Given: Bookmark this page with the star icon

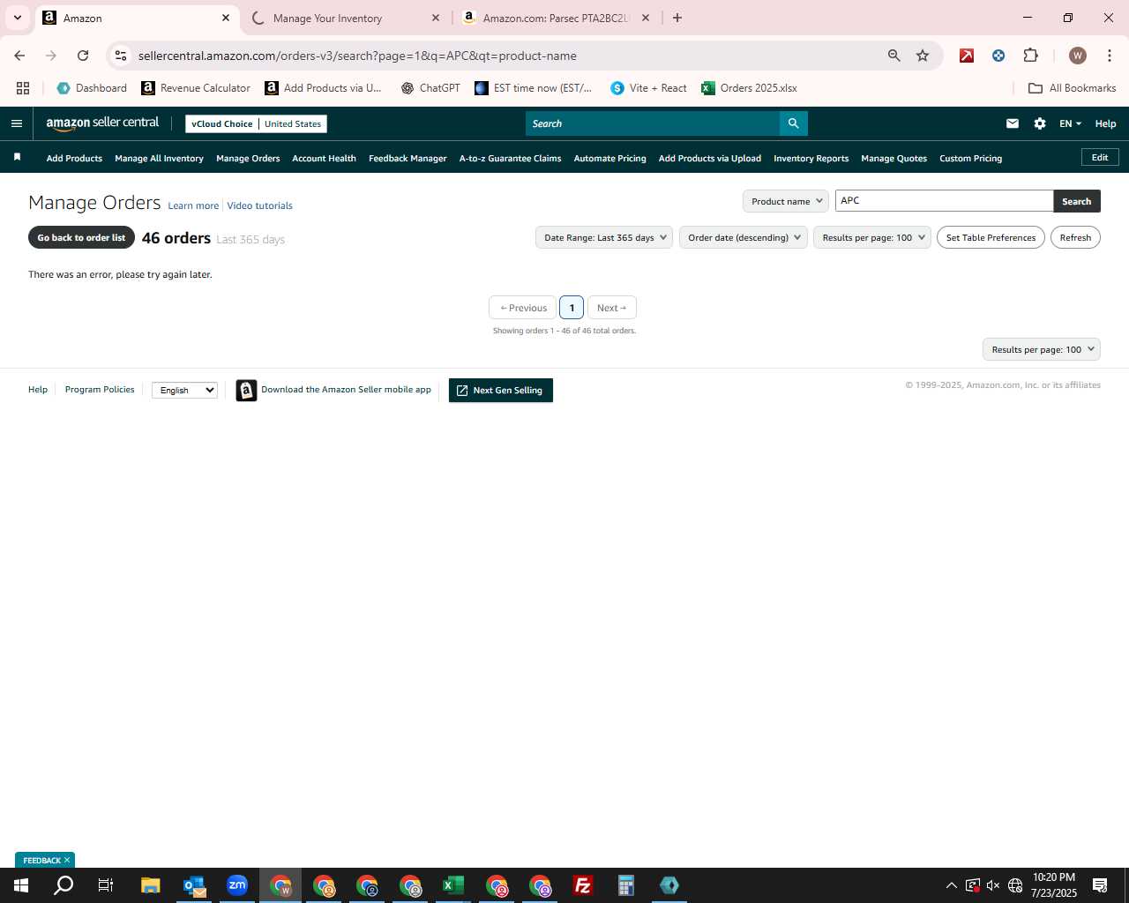Looking at the screenshot, I should coord(923,56).
